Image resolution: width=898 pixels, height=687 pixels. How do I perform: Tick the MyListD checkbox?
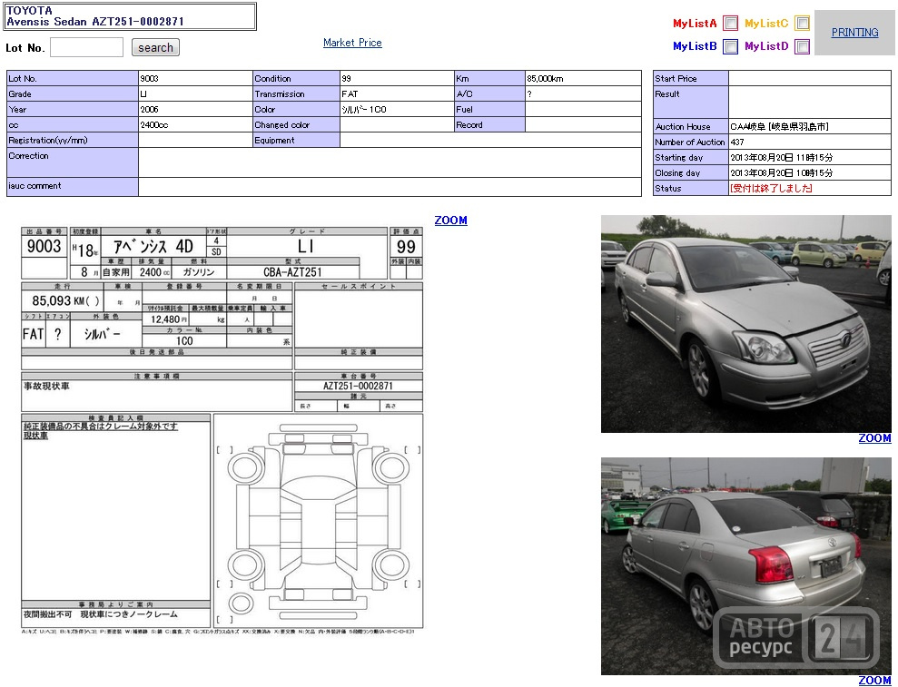tap(803, 46)
